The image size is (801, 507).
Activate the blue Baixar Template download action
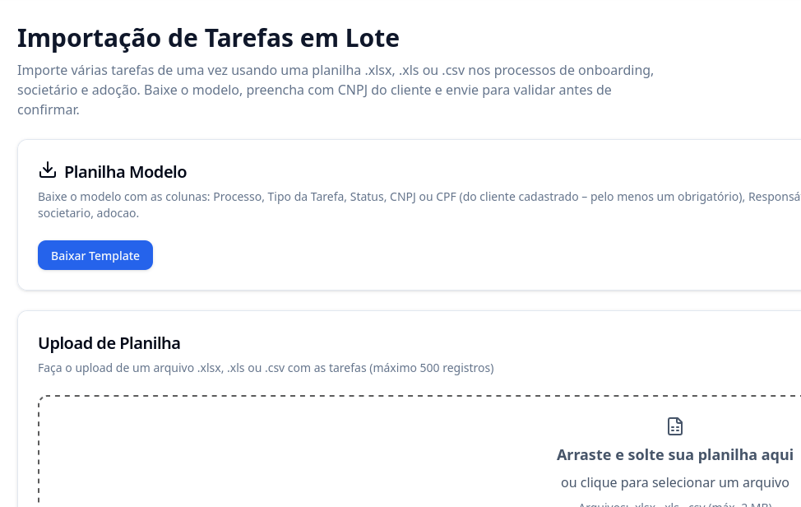95,255
